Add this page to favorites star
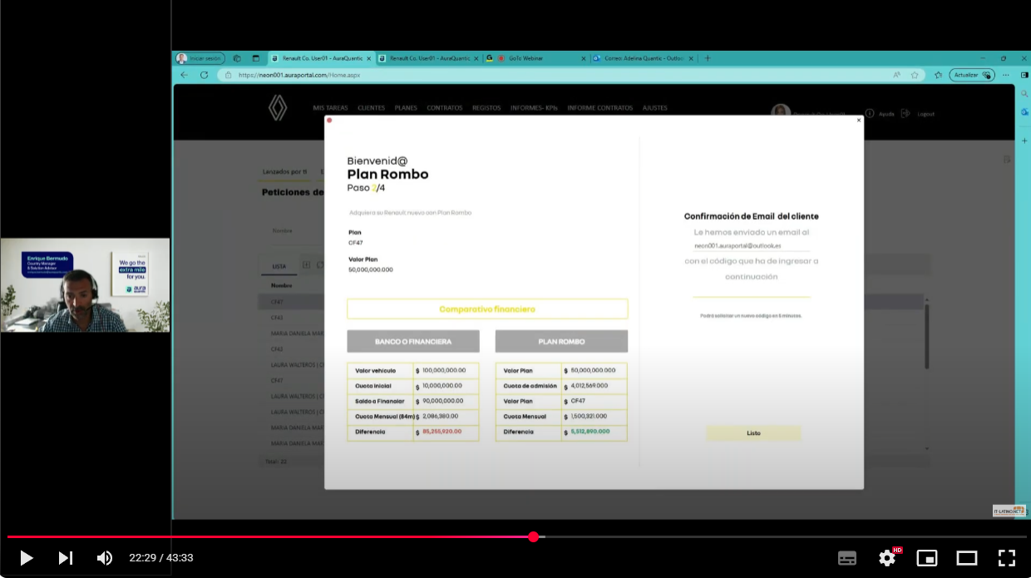The width and height of the screenshot is (1031, 578). 915,74
